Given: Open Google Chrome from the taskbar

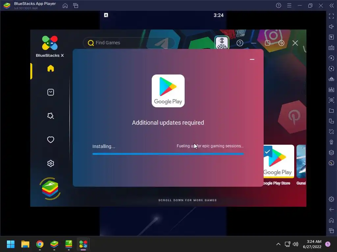Looking at the screenshot, I should click(x=40, y=244).
